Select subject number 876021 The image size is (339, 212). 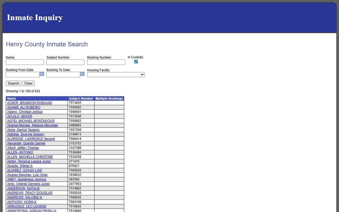coord(74,166)
